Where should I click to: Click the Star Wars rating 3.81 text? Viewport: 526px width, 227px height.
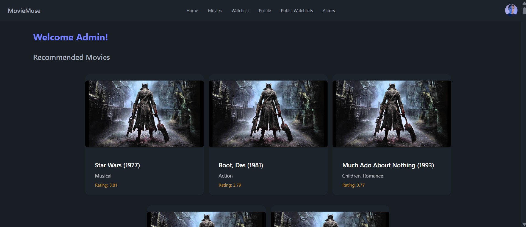106,185
